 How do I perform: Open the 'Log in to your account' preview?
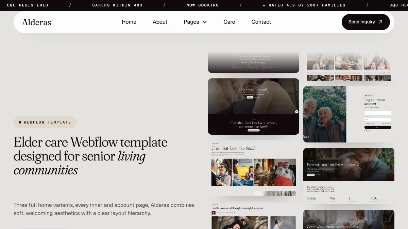point(349,114)
